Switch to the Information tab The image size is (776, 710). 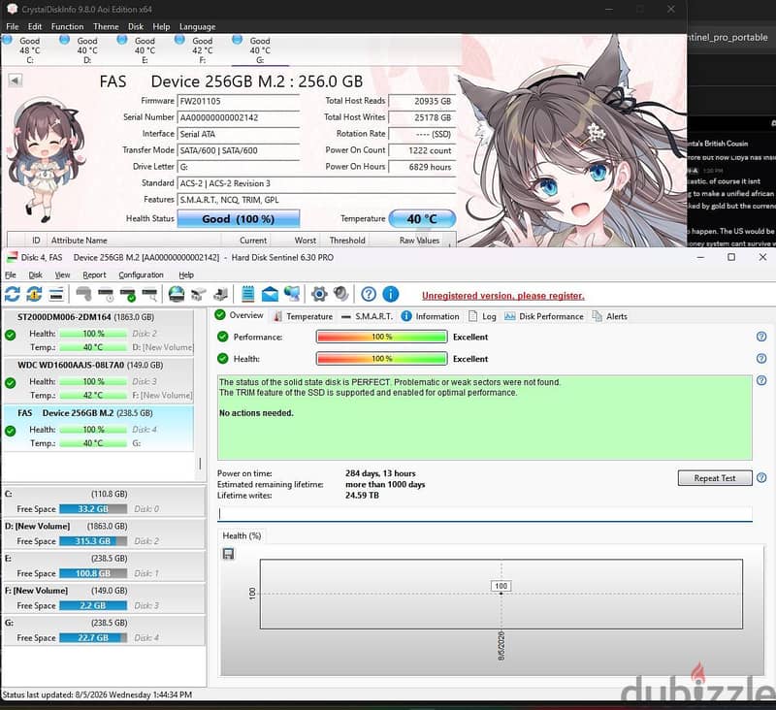[x=431, y=316]
